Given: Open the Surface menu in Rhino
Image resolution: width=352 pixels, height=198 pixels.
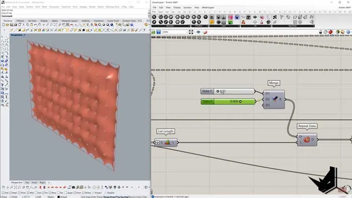Looking at the screenshot, I should coord(29,7).
